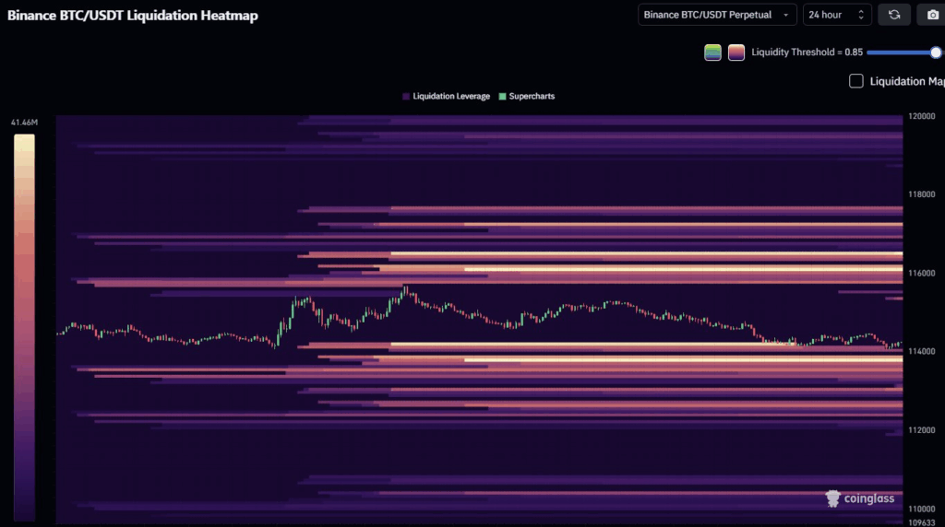945x527 pixels.
Task: Click the vertical heatmap color scale bar
Action: click(24, 327)
